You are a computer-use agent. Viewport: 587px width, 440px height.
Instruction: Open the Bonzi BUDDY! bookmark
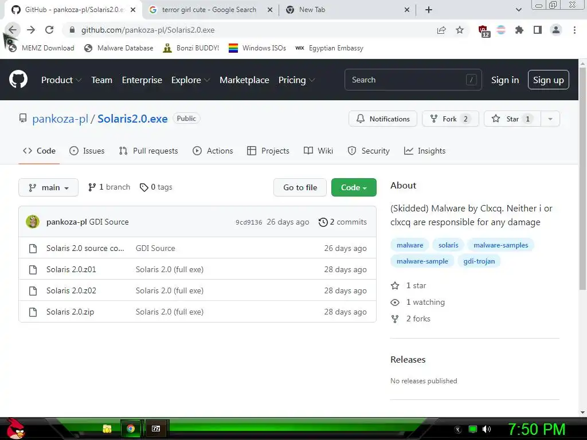[x=191, y=48]
